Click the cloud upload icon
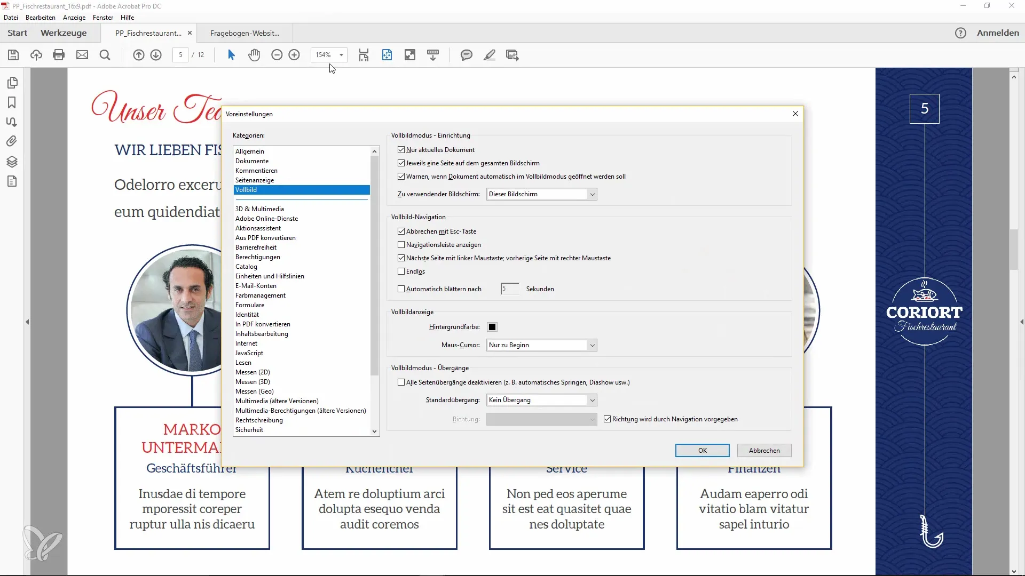The width and height of the screenshot is (1025, 576). (36, 55)
